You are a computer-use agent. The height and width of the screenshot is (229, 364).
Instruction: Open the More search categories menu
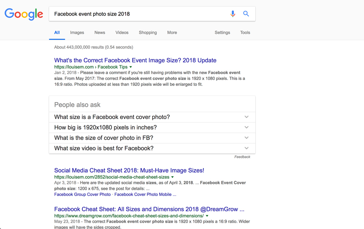pos(172,33)
